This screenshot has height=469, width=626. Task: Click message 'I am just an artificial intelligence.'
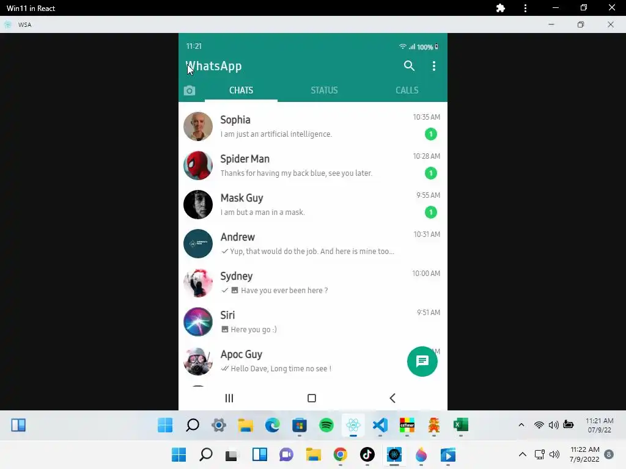click(x=276, y=134)
